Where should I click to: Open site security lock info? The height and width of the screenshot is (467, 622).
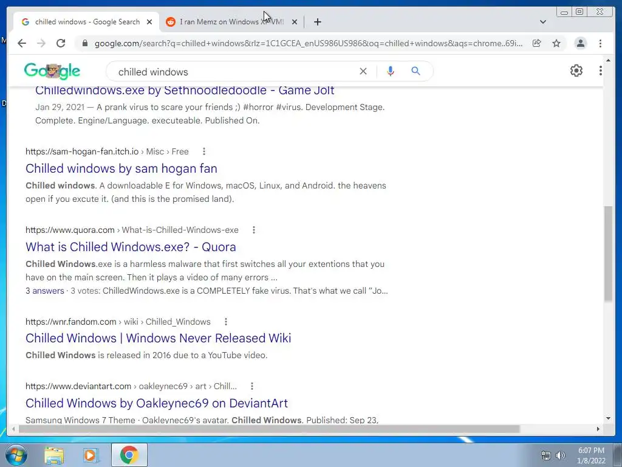[x=84, y=43]
